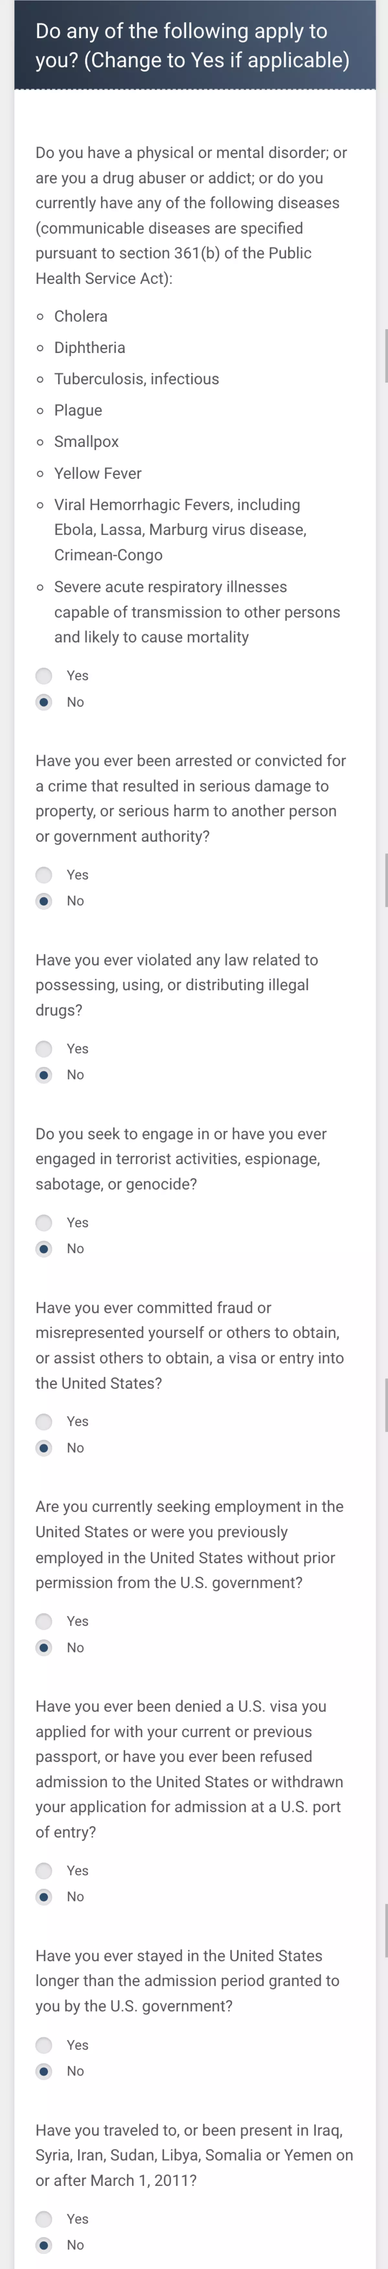Select Yes for travel to Iraq, Syria, Iran question

(x=44, y=2219)
